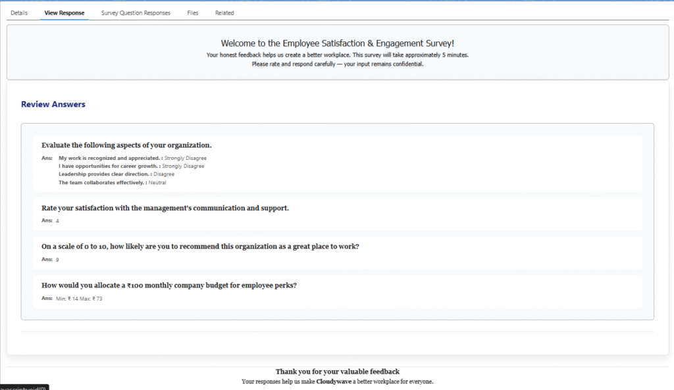This screenshot has height=390, width=674.
Task: Open the Details tab
Action: 19,12
